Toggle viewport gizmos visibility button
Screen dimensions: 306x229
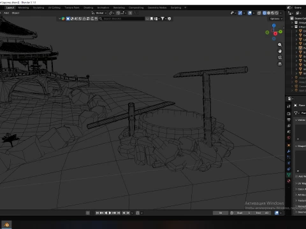click(240, 13)
